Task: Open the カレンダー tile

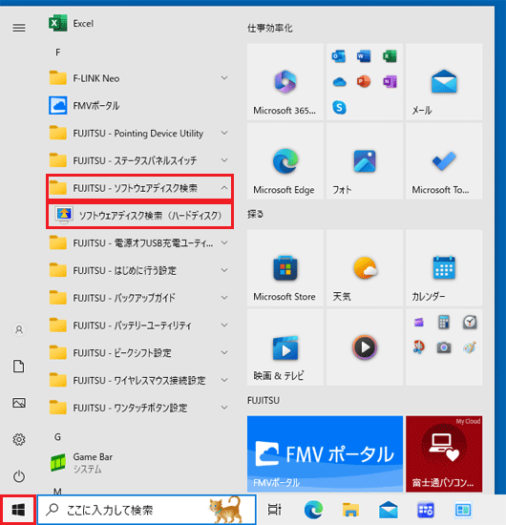Action: click(444, 268)
